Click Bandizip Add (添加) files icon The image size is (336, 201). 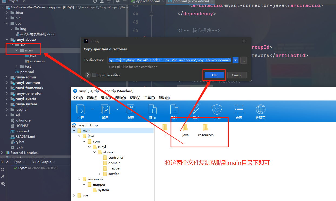pos(152,109)
